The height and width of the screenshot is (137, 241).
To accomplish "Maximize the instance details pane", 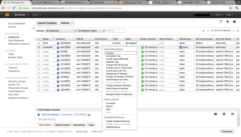I will click(x=232, y=114).
